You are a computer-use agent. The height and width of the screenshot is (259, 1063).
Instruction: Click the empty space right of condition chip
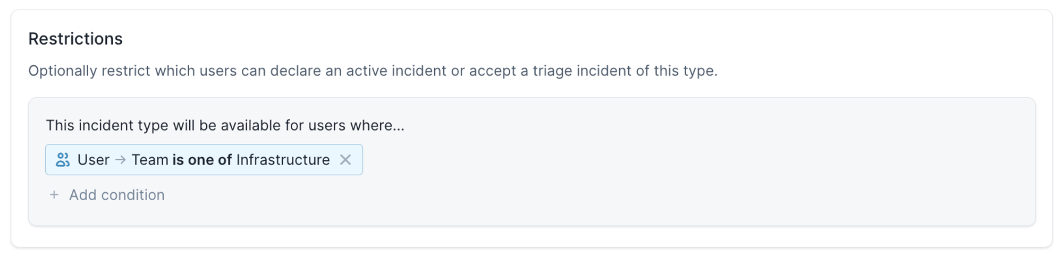click(585, 160)
